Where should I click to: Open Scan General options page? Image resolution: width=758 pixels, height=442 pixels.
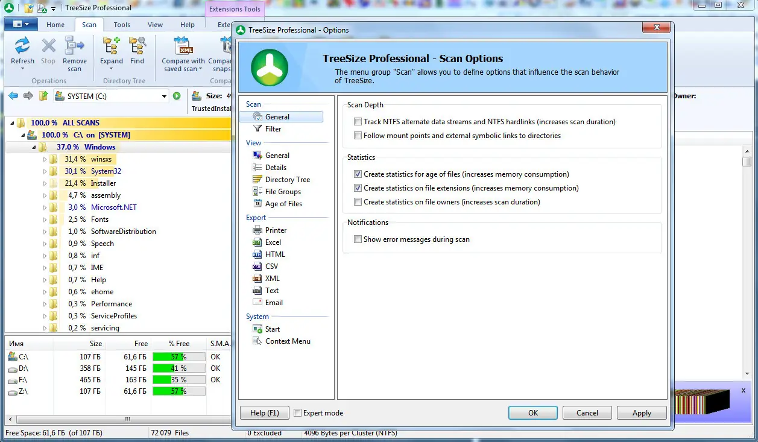(281, 117)
